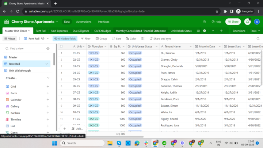The height and width of the screenshot is (148, 263).
Task: Click the add table plus icon
Action: click(221, 31)
